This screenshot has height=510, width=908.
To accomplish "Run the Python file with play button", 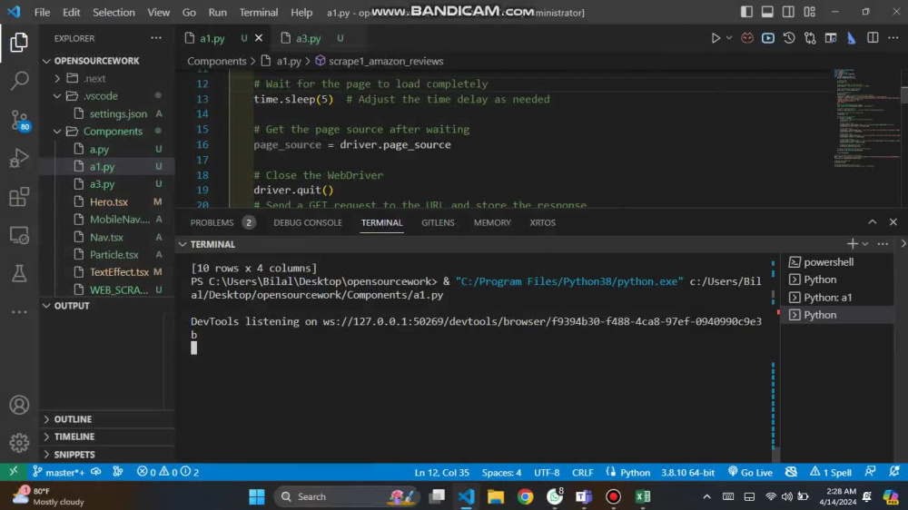I will (x=716, y=38).
